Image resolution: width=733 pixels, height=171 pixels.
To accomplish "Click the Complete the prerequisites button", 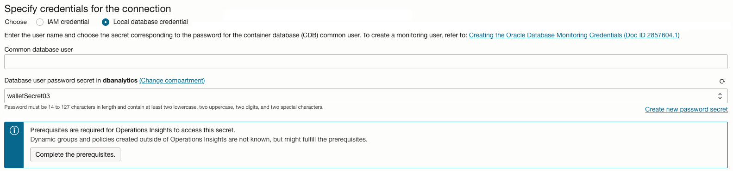I will tap(75, 154).
